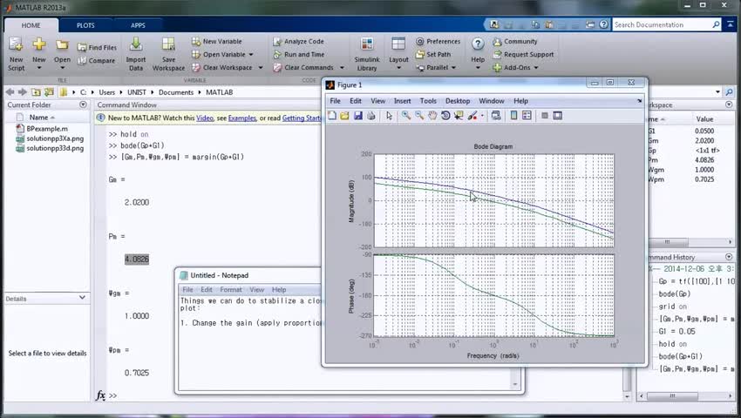Screen dimensions: 741x418
Task: Toggle Zoom Out tool in Figure
Action: pos(419,116)
